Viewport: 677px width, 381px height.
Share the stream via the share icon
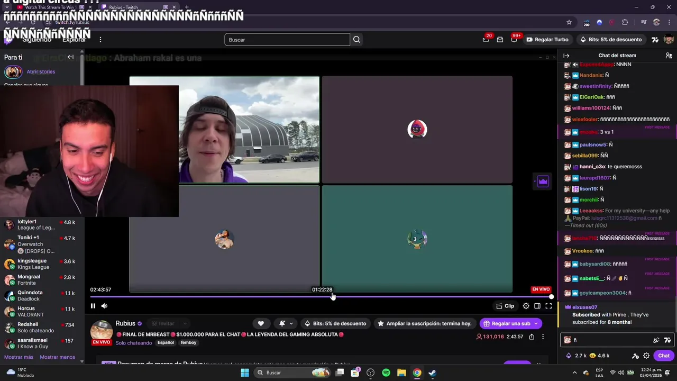[x=532, y=337]
